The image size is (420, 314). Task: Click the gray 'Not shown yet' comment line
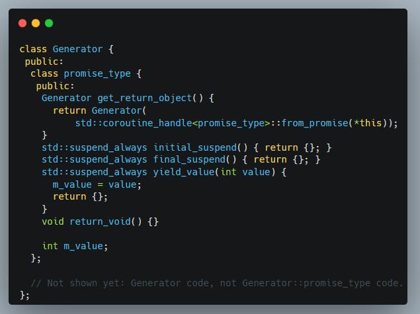[x=217, y=283]
